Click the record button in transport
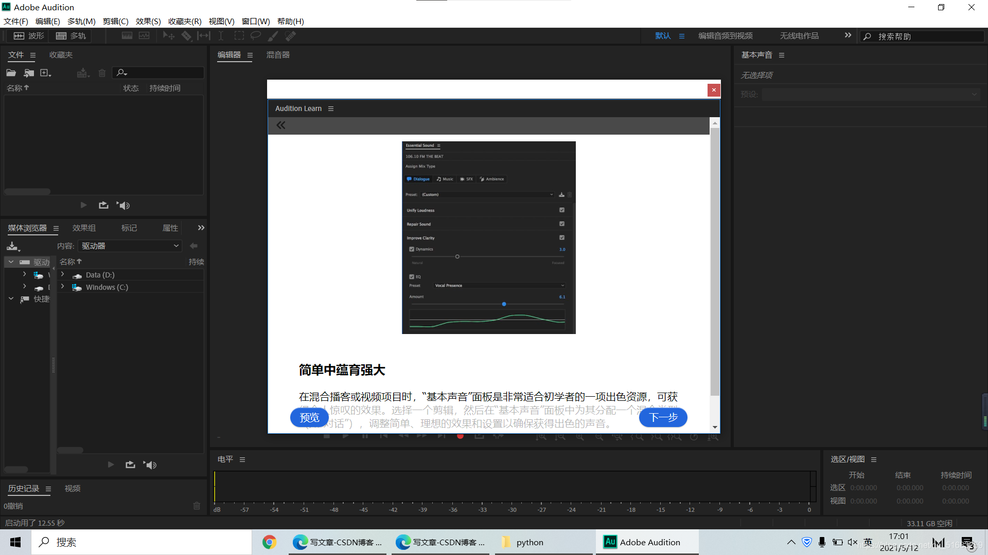 [x=460, y=436]
